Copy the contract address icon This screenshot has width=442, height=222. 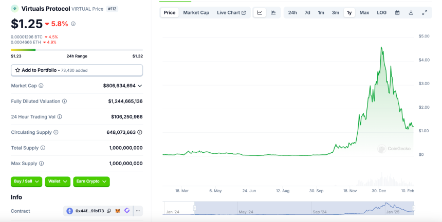pos(109,211)
